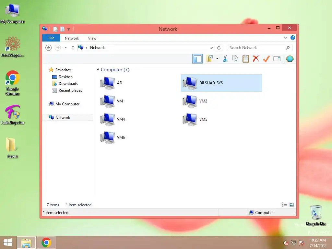Open the folder options dropdown arrow

point(217,59)
